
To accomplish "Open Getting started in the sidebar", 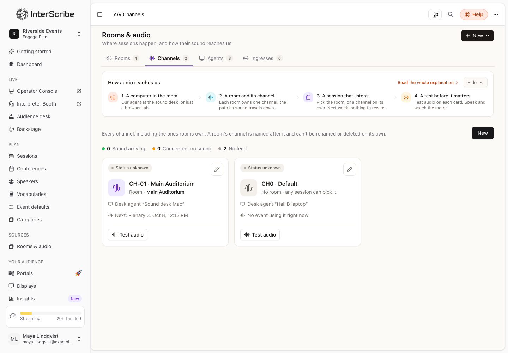I will pos(45,52).
